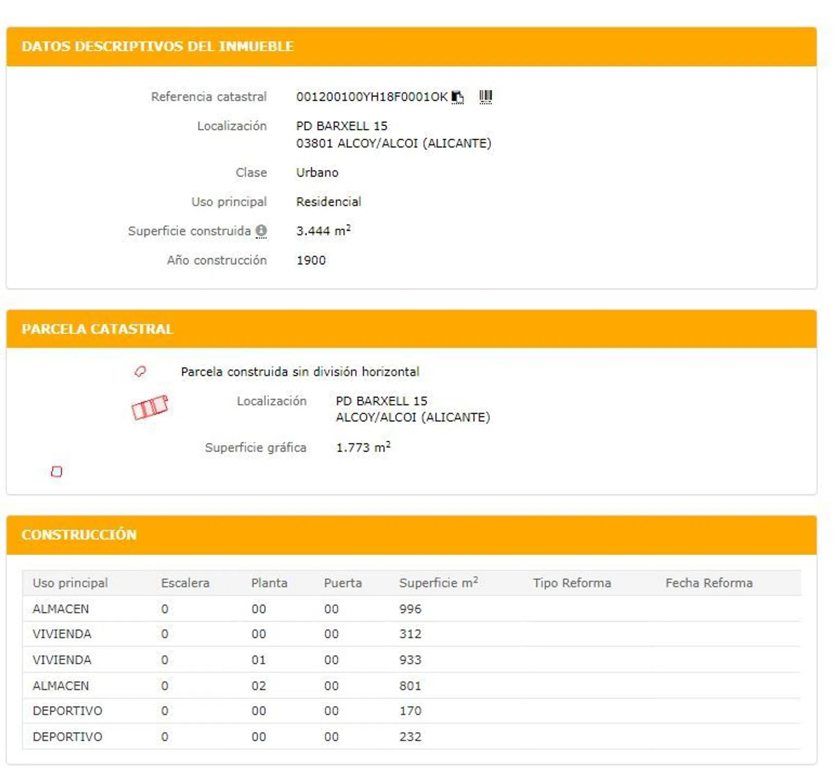Click the 'PD BARXELL 15' address in parcel section
Viewport: 838px width, 770px height.
pyautogui.click(x=381, y=401)
